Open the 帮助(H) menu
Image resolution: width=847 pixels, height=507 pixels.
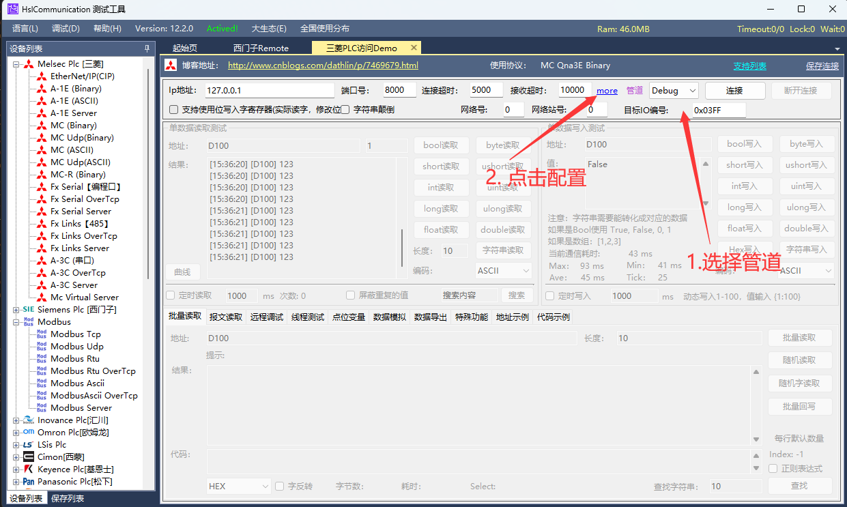point(107,29)
